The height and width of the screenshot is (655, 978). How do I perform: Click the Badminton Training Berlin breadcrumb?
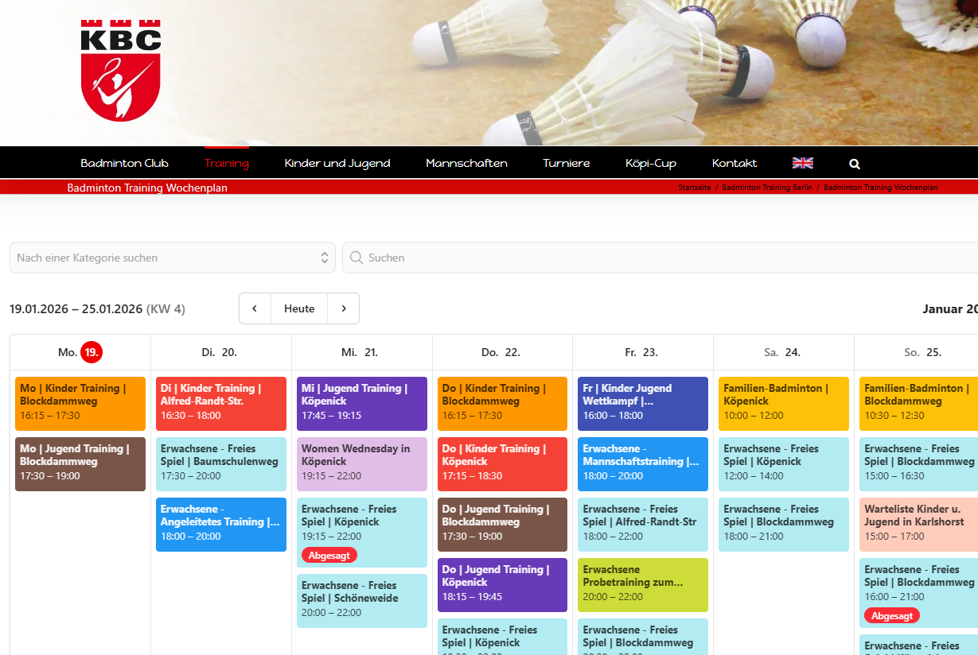pyautogui.click(x=766, y=188)
